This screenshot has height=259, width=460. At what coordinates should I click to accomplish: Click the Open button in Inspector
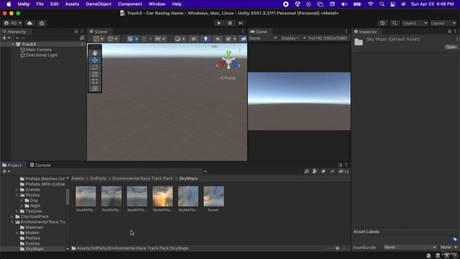pos(451,47)
